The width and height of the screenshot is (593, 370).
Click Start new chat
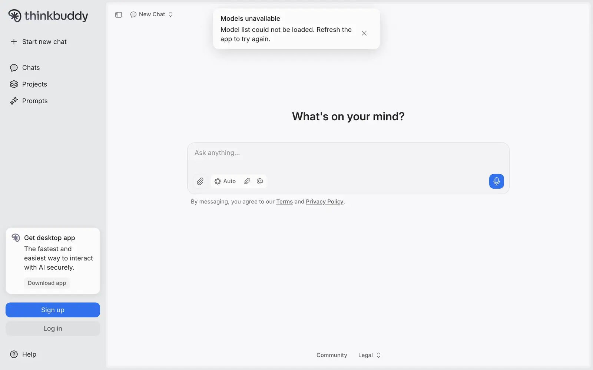point(39,42)
